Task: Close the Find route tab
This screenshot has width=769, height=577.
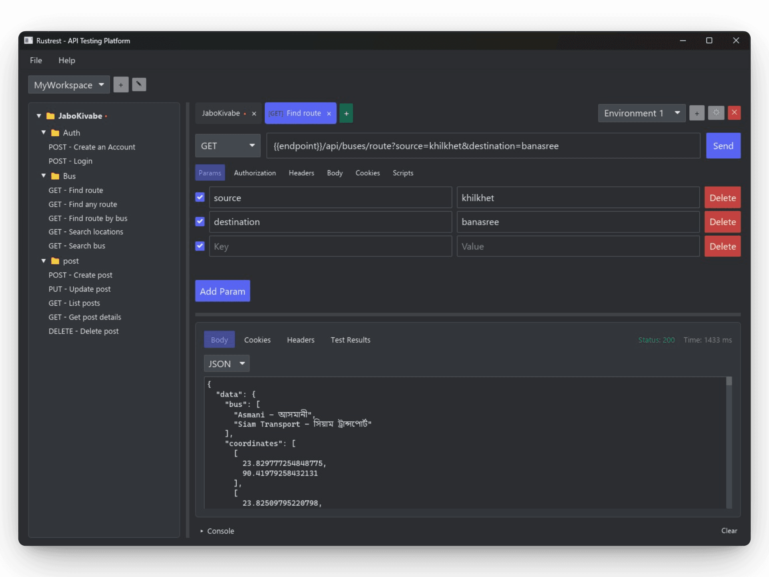Action: click(329, 114)
